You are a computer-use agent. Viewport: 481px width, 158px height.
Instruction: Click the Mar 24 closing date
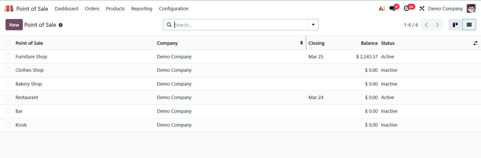[x=316, y=97]
